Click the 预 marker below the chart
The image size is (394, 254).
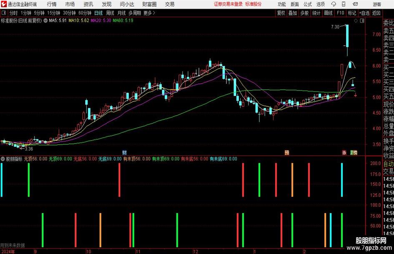(287, 152)
